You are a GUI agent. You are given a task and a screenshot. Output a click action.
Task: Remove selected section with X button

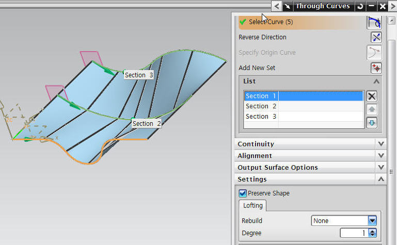pos(372,96)
